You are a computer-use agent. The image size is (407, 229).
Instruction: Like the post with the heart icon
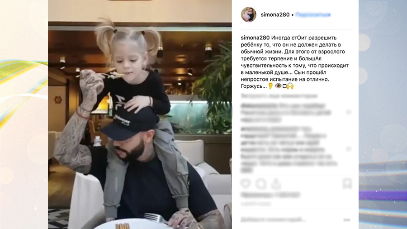tap(246, 184)
